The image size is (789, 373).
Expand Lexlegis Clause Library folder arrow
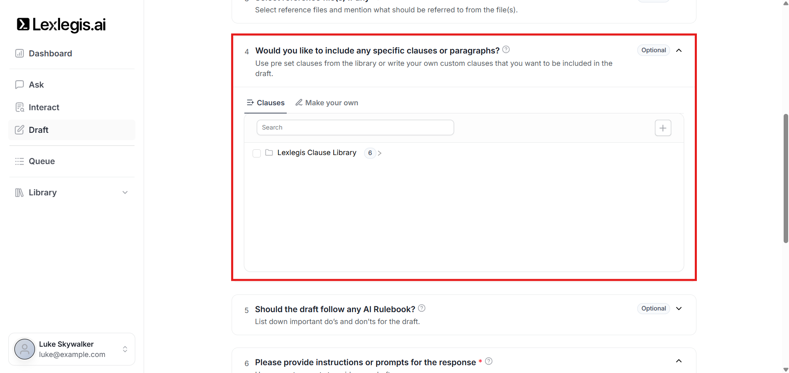point(380,153)
